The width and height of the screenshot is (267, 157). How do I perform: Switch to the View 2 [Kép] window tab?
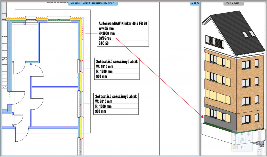click(233, 3)
